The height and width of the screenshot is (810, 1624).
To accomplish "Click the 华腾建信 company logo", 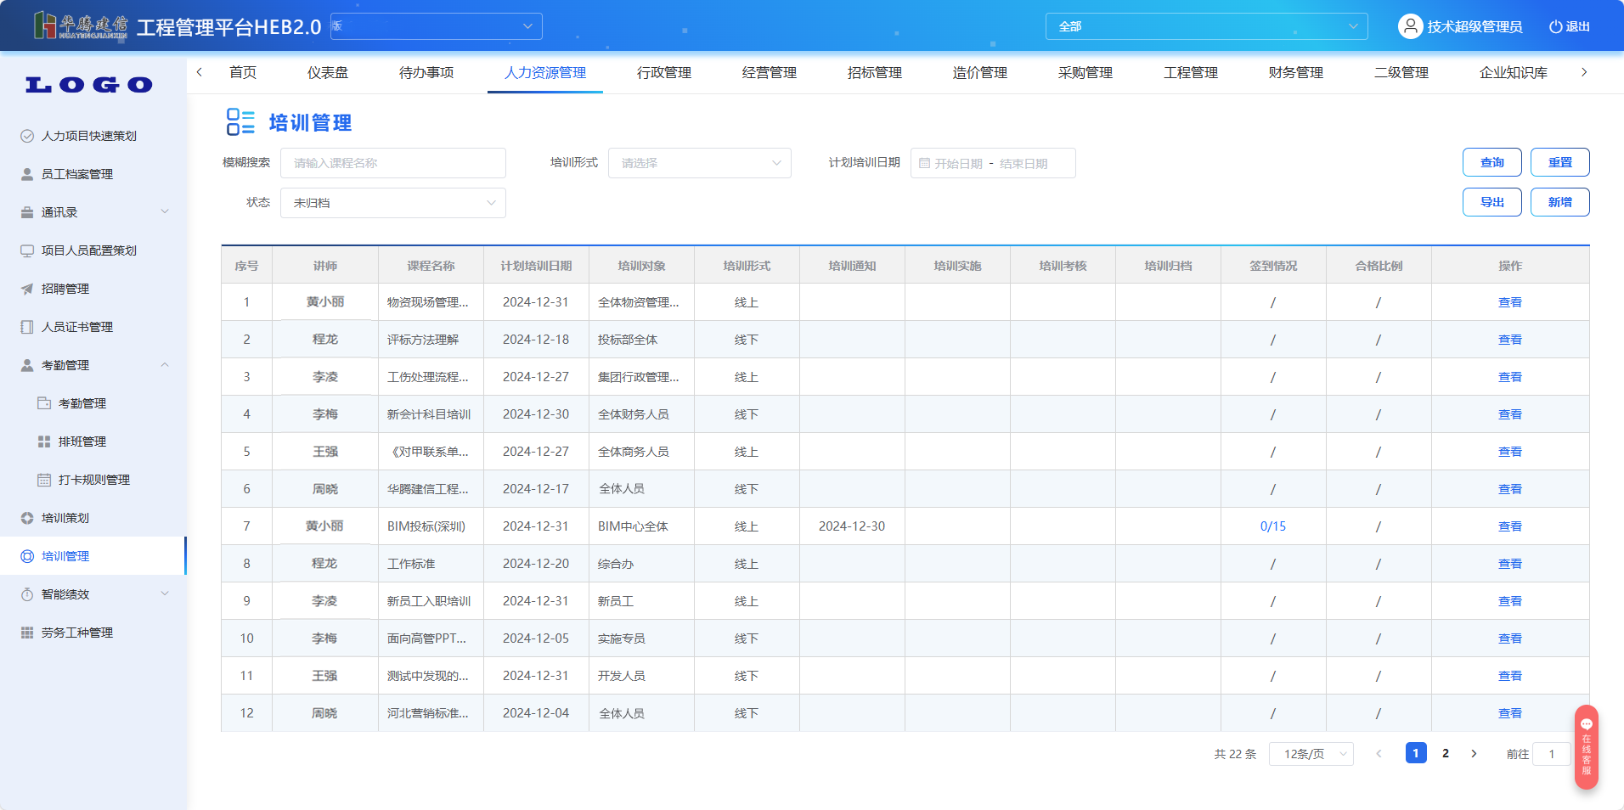I will 81,26.
